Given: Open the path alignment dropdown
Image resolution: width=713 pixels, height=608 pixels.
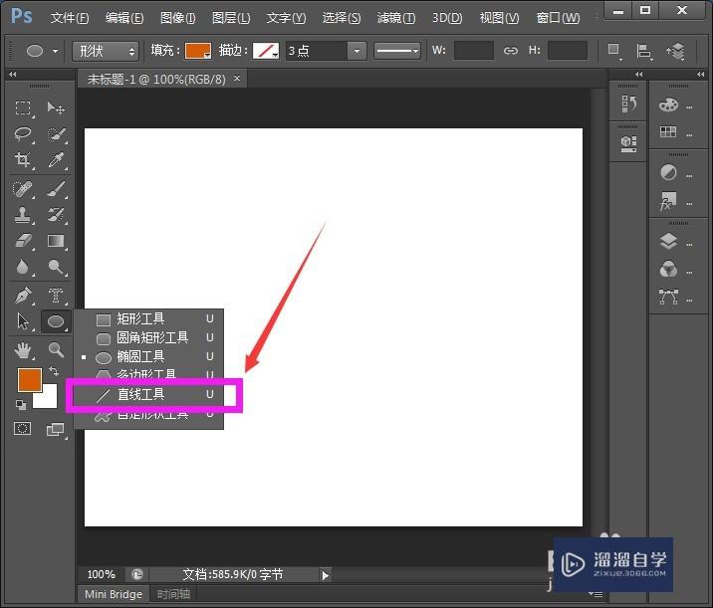Looking at the screenshot, I should click(643, 52).
